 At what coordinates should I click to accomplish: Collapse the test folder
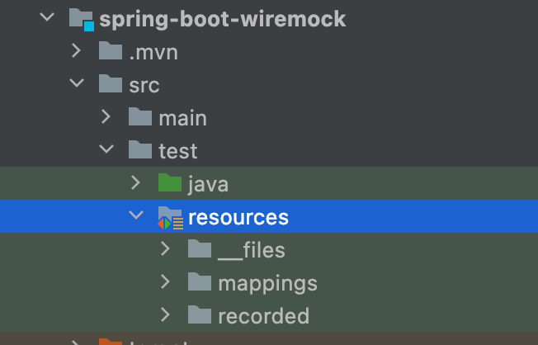[106, 149]
